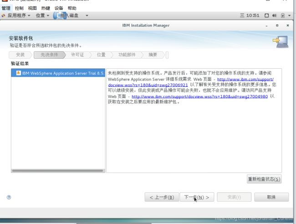Select IBM WebSphere Application Server Trial entry
The image size is (296, 224).
click(x=58, y=73)
